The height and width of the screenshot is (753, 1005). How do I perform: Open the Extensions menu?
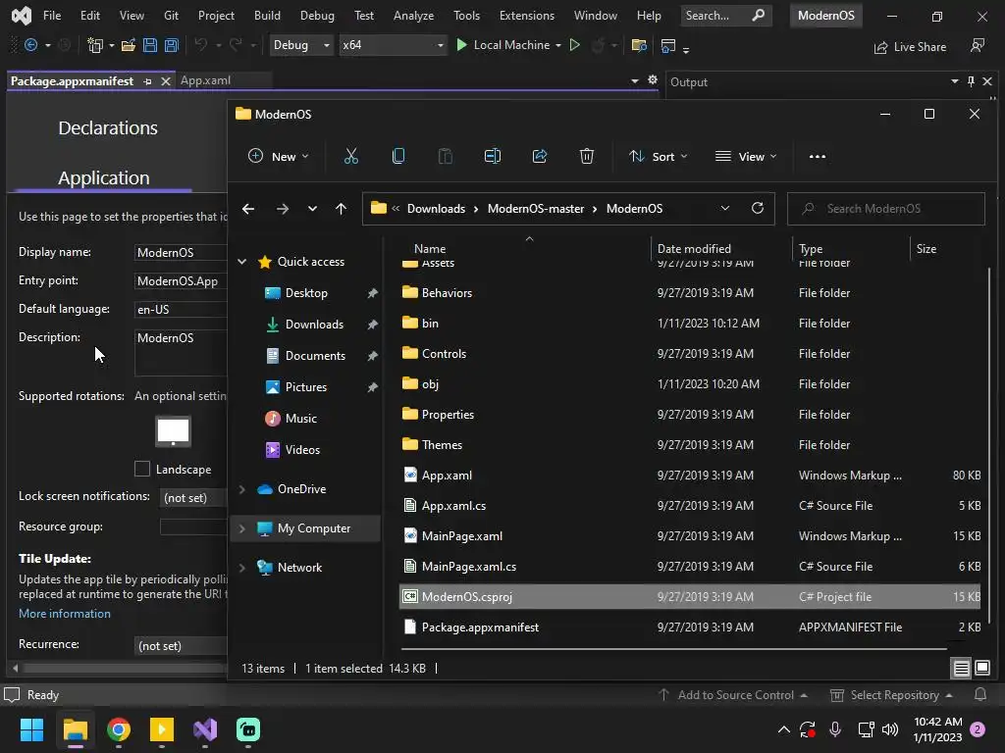(527, 16)
